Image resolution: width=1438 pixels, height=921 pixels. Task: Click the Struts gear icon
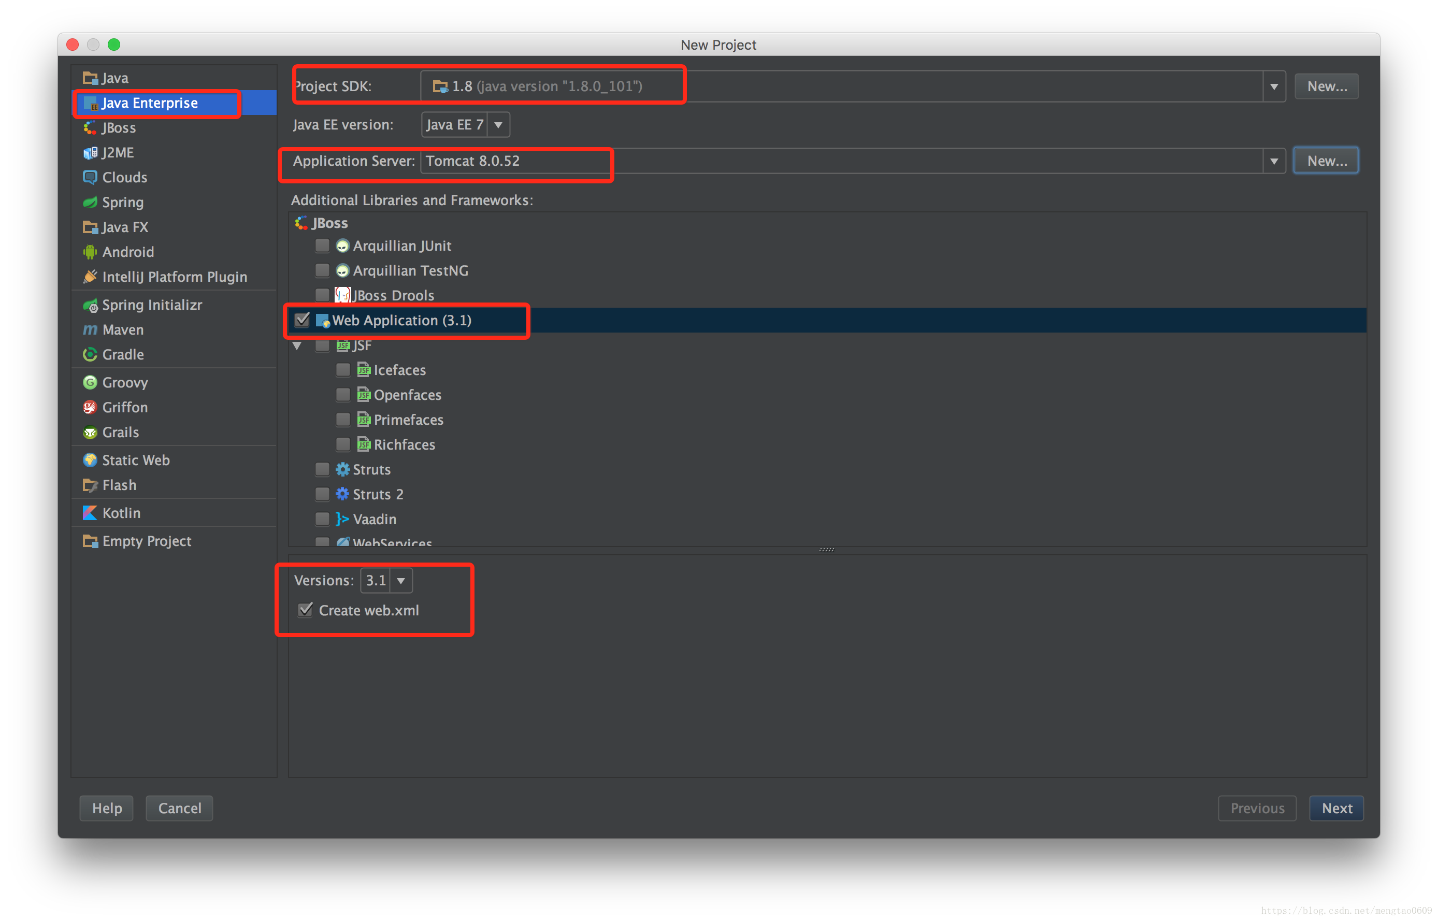point(342,469)
